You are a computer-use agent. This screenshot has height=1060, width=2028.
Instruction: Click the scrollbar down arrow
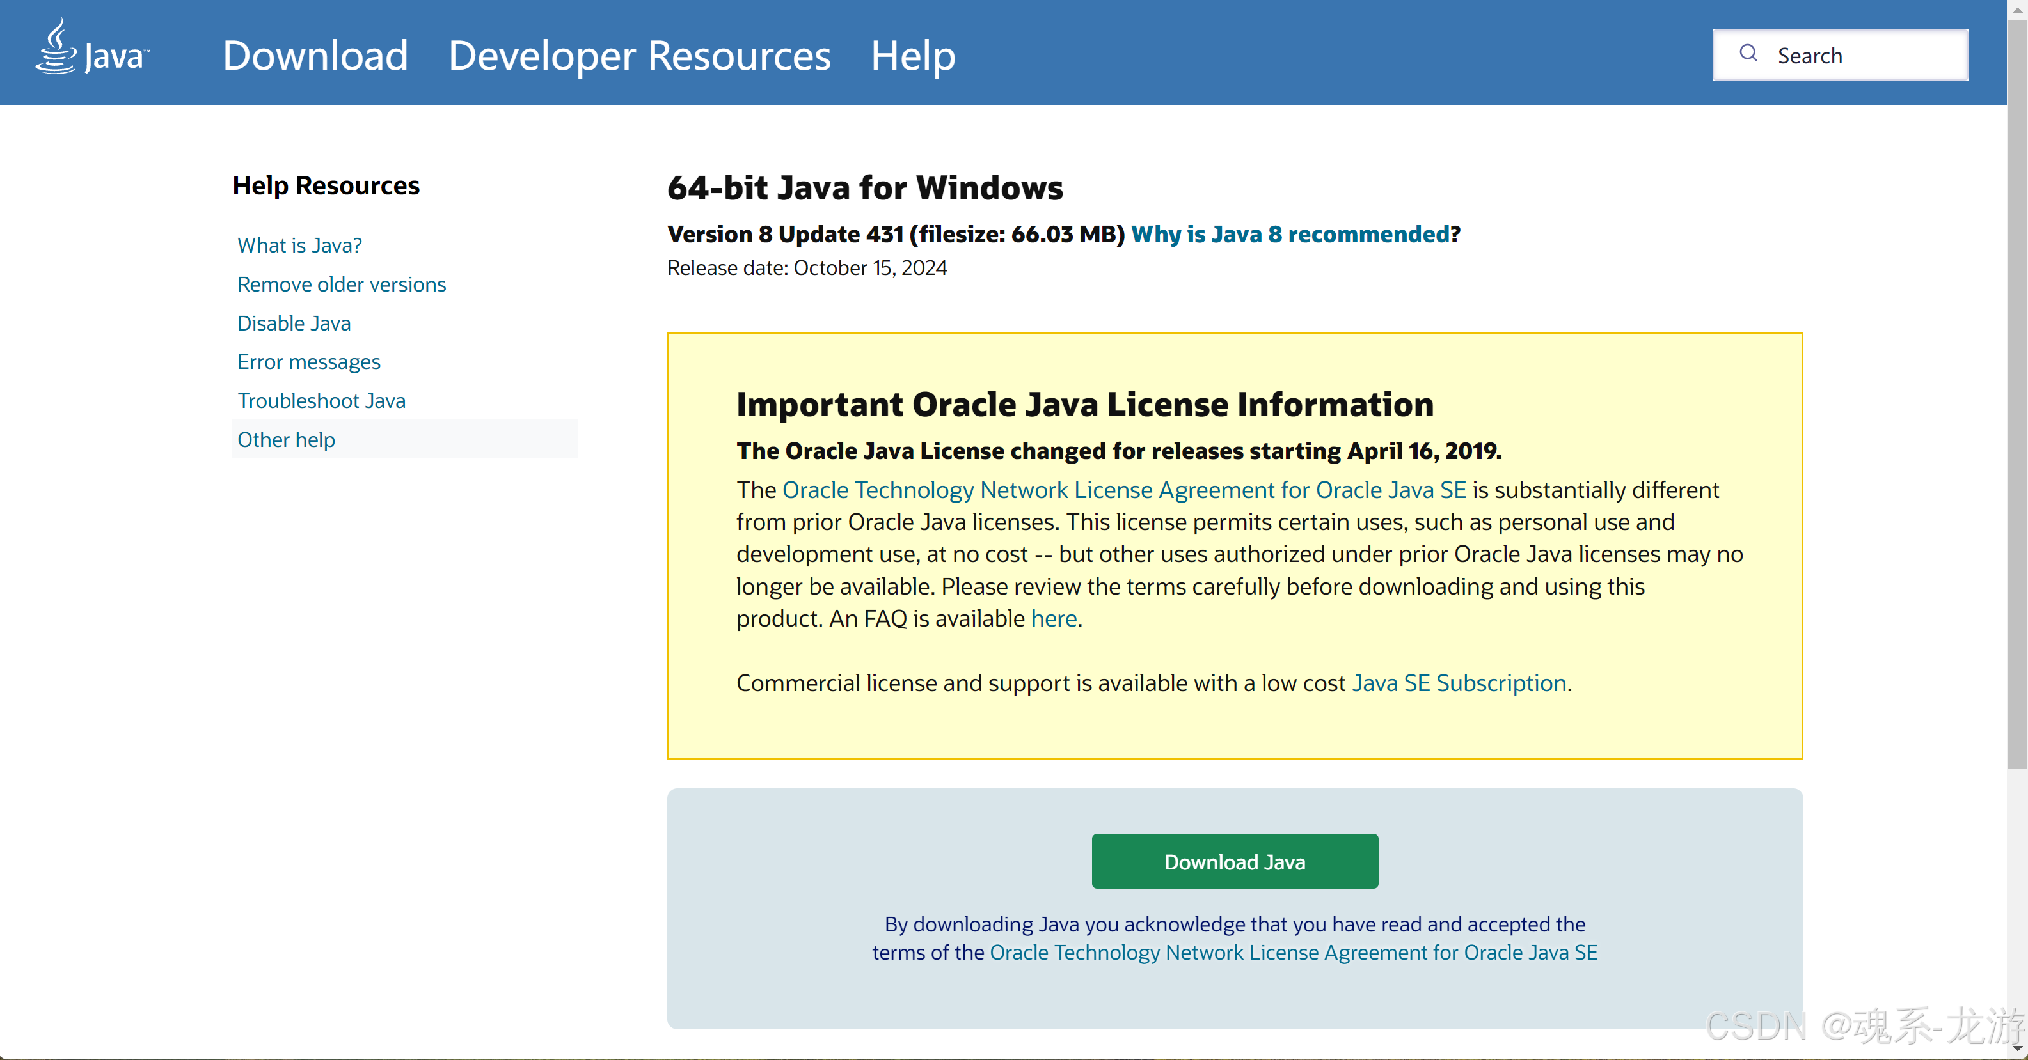click(2017, 1049)
